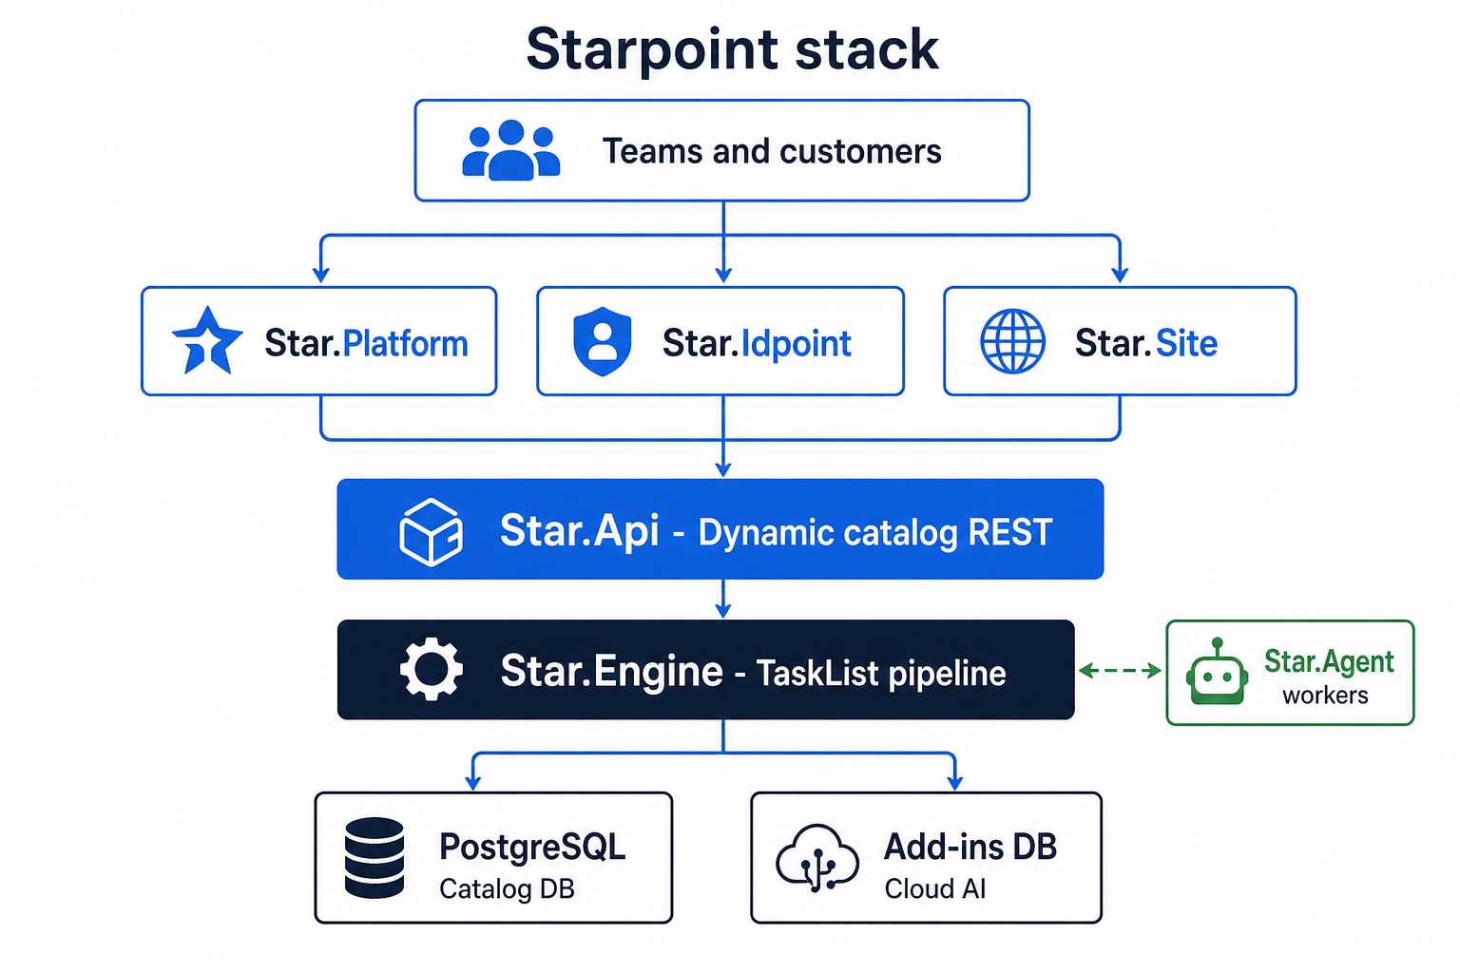The width and height of the screenshot is (1460, 973).
Task: Click the Star.Platform label
Action: (x=366, y=343)
